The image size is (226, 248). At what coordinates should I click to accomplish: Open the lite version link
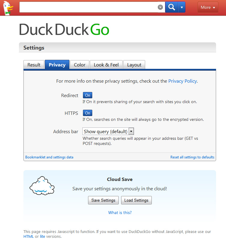point(42,237)
